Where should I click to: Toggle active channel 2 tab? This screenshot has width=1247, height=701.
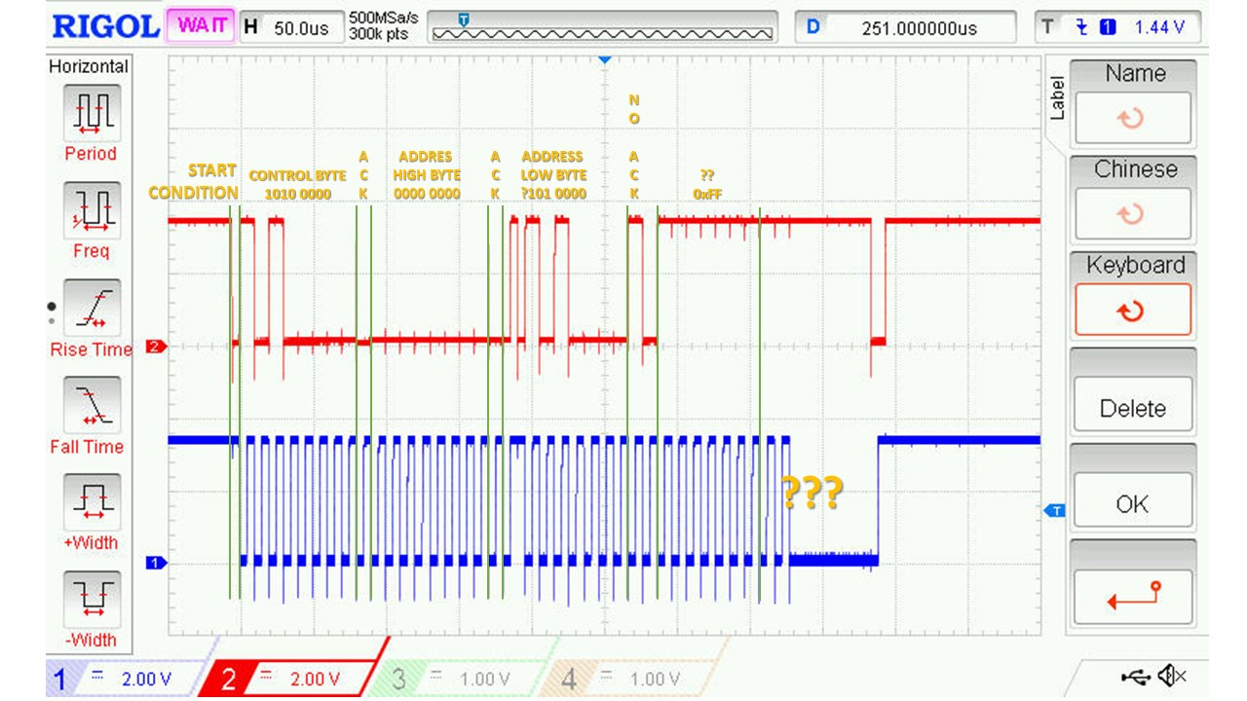pos(292,679)
